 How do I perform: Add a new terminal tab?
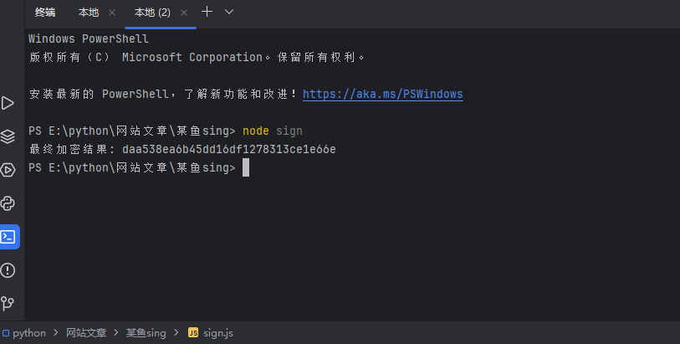[x=207, y=13]
